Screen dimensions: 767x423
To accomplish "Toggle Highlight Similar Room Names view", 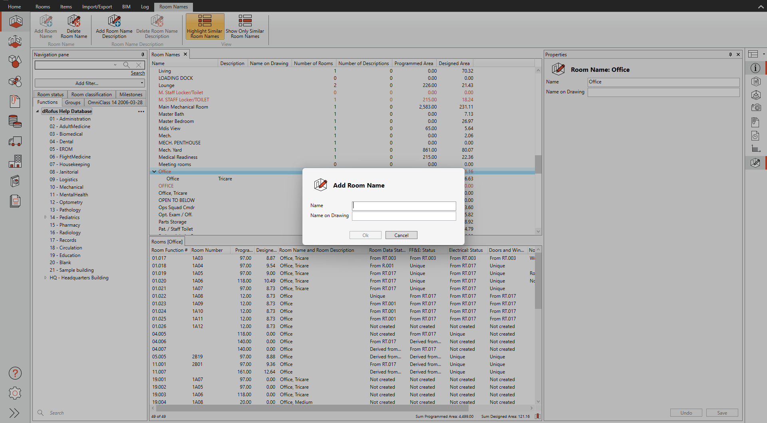I will pyautogui.click(x=205, y=26).
